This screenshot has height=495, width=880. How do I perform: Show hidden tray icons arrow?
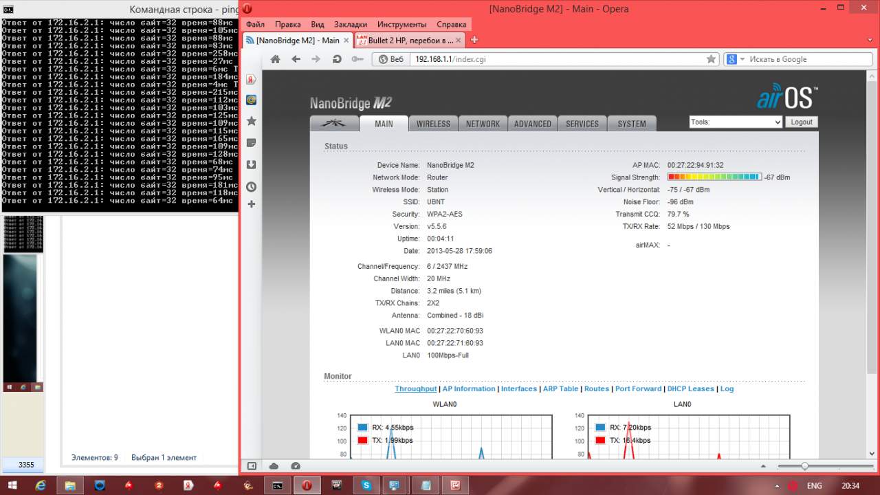coord(776,485)
